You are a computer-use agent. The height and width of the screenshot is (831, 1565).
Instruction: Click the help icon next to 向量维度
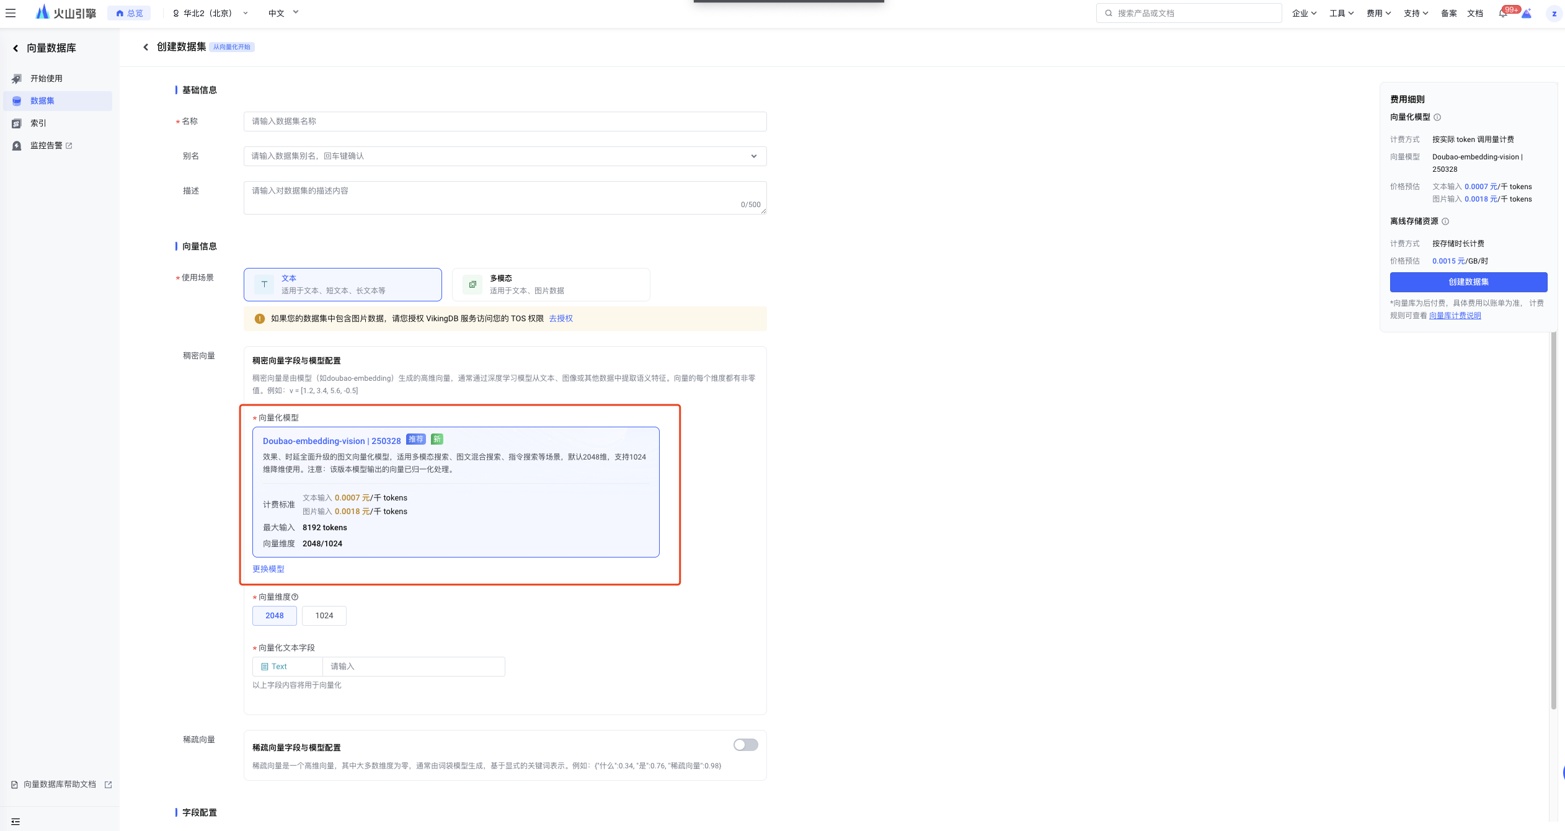pyautogui.click(x=295, y=597)
